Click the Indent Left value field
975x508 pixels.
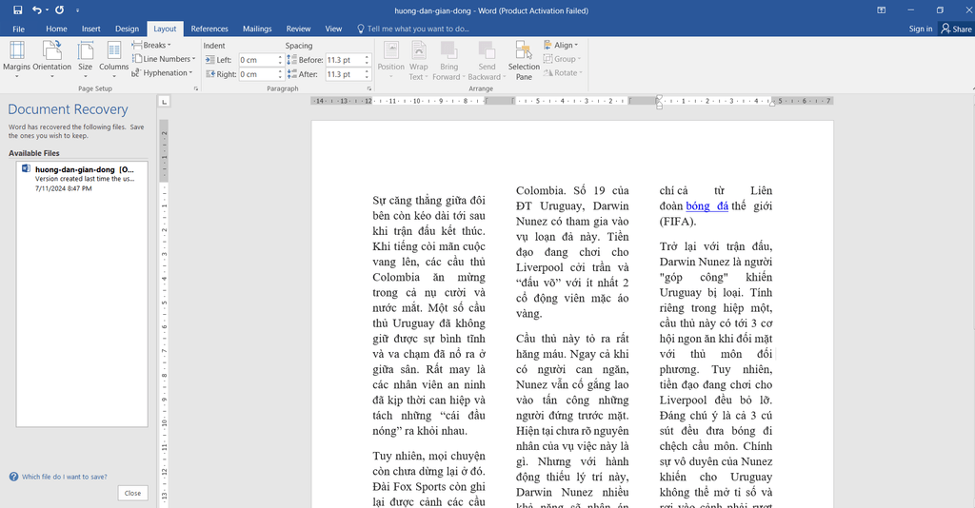[257, 60]
